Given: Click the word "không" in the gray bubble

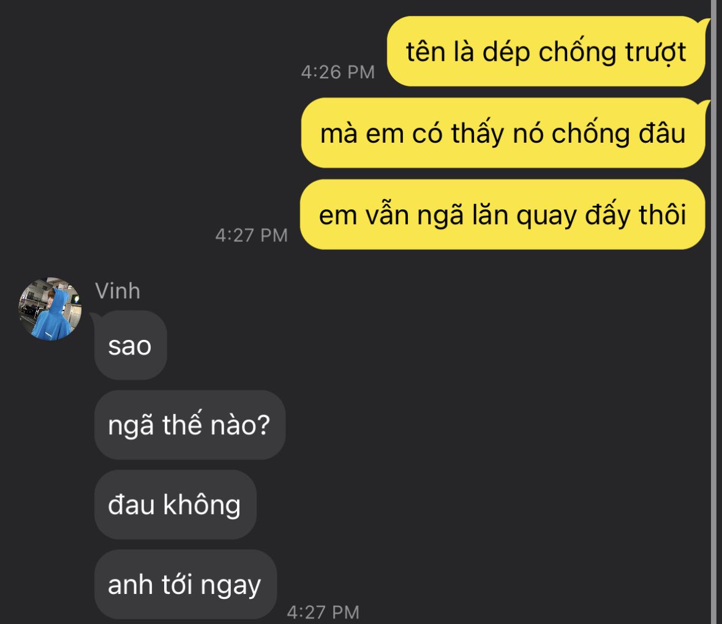Looking at the screenshot, I should (201, 505).
